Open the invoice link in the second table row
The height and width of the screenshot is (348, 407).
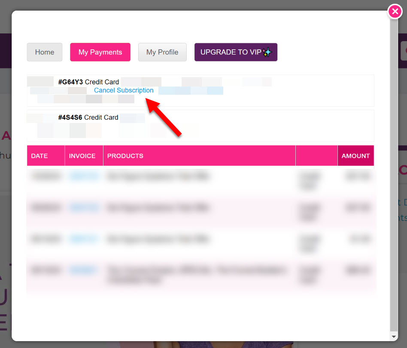coord(84,208)
